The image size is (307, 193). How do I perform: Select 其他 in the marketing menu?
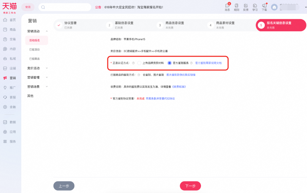point(30,96)
